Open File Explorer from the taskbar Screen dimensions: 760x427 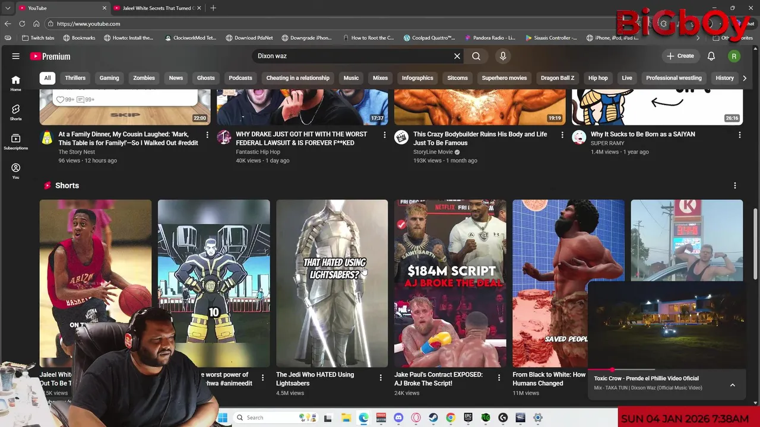tap(346, 418)
